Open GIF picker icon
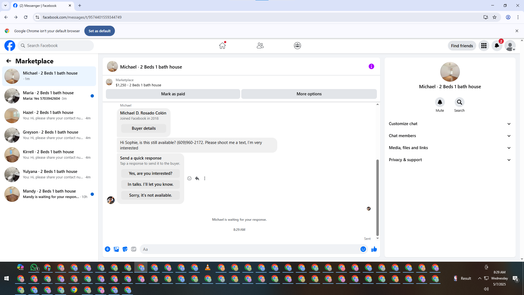 (133, 249)
